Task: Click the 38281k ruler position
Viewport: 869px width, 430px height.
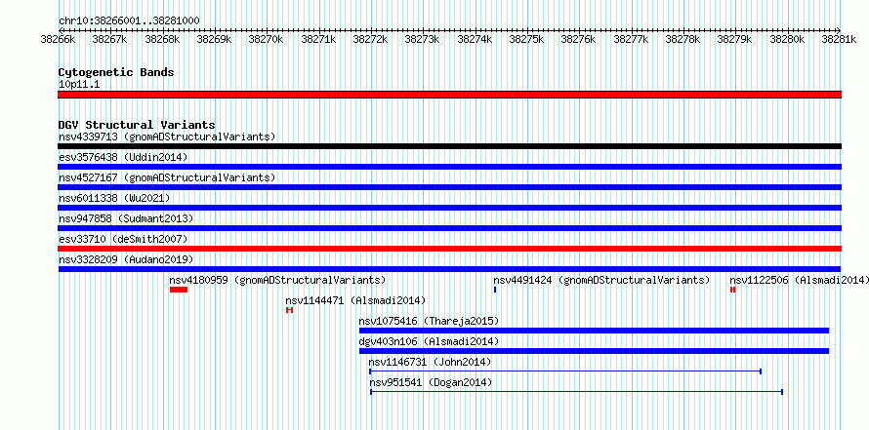Action: coord(840,39)
